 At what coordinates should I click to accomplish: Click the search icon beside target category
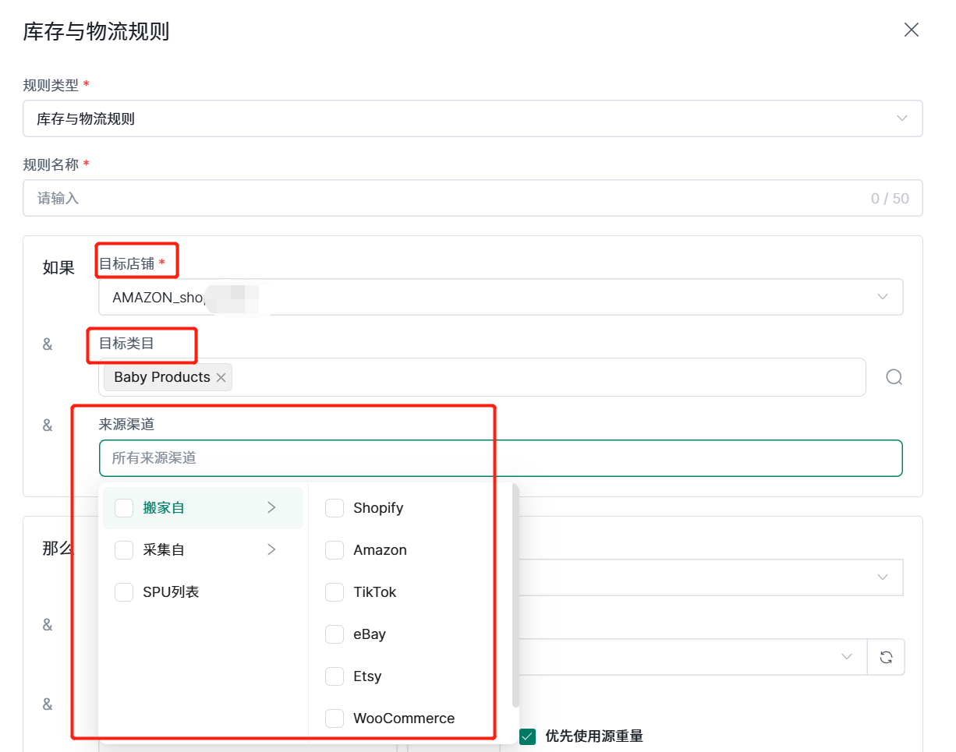(x=894, y=377)
